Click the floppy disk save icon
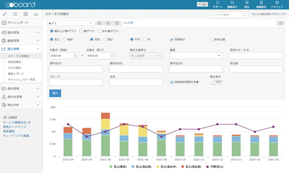Viewport: 289px width, 173px height. [117, 23]
